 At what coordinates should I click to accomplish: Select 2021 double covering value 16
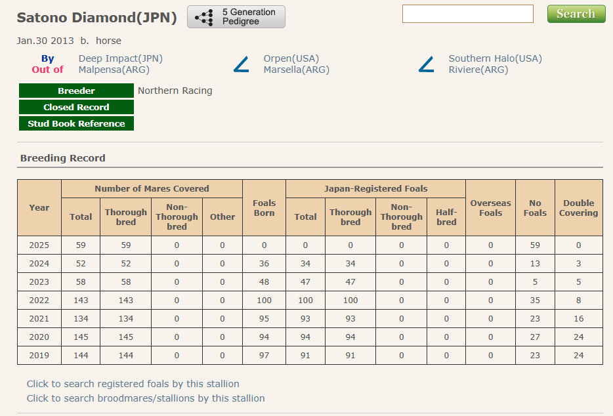pos(579,319)
